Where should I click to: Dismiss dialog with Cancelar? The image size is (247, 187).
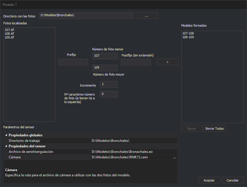(x=233, y=180)
